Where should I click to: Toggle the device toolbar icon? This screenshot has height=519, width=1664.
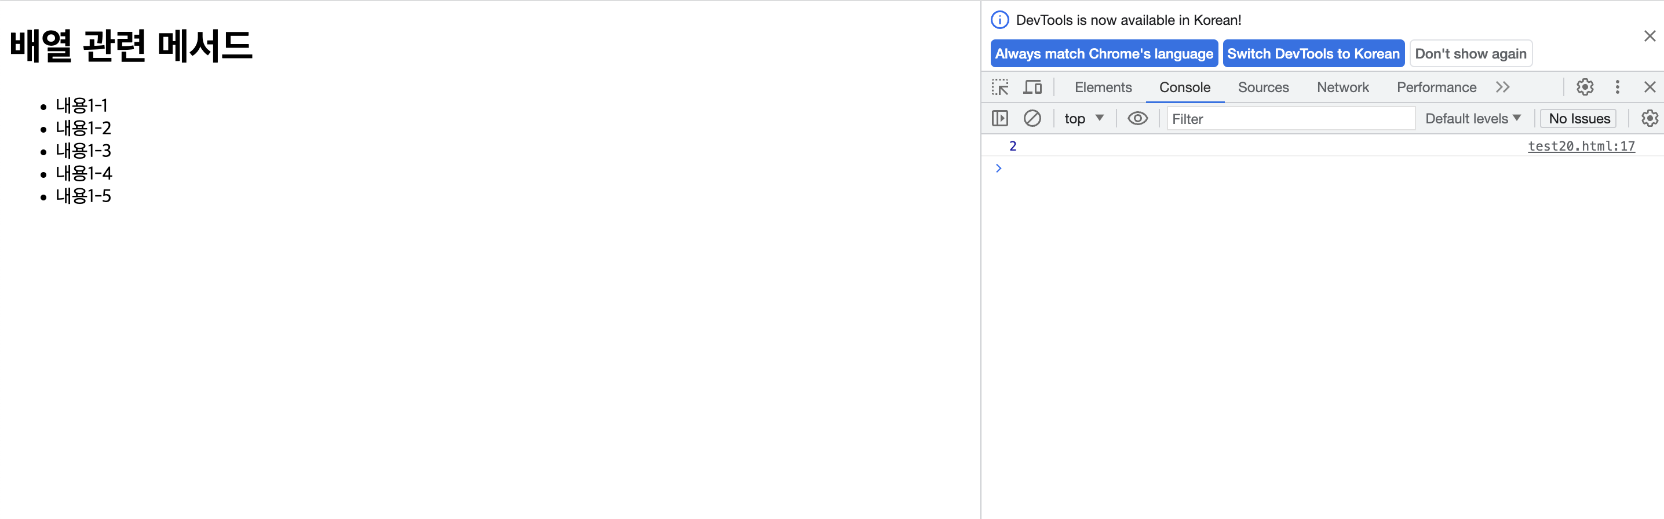tap(1032, 87)
